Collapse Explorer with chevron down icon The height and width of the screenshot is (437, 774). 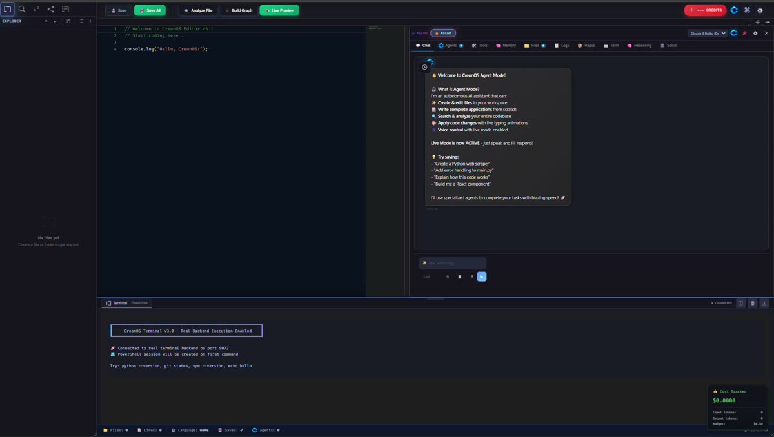point(55,21)
